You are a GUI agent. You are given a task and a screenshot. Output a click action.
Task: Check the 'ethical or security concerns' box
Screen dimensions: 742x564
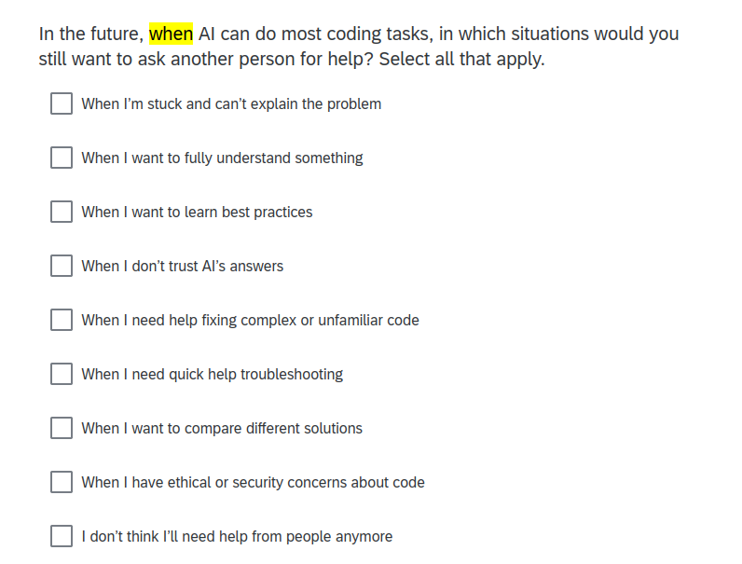tap(62, 482)
